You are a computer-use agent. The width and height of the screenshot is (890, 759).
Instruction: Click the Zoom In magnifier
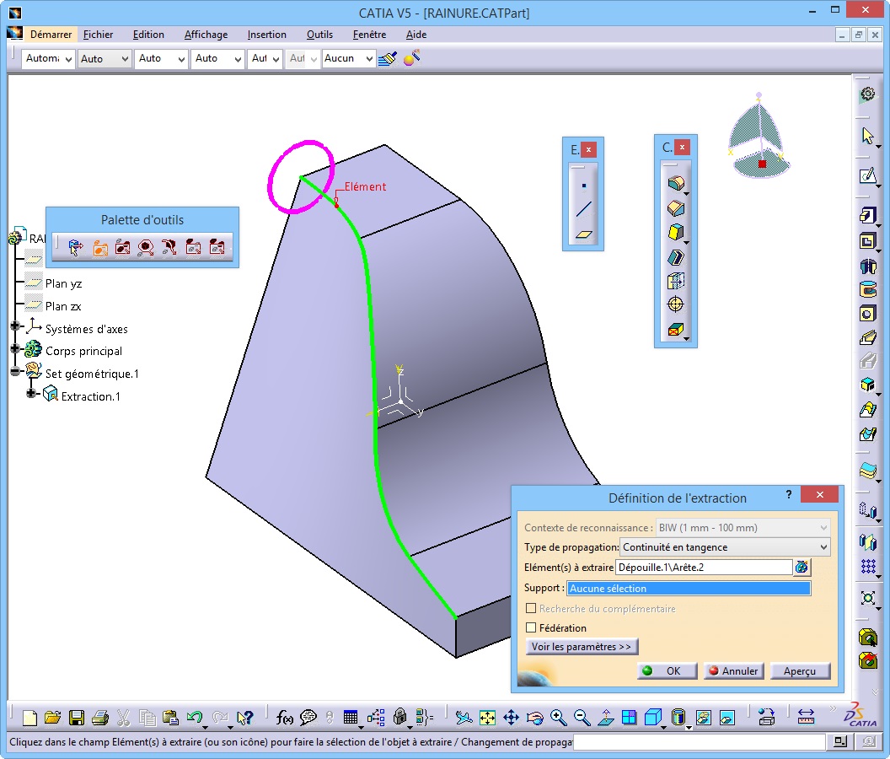[559, 718]
